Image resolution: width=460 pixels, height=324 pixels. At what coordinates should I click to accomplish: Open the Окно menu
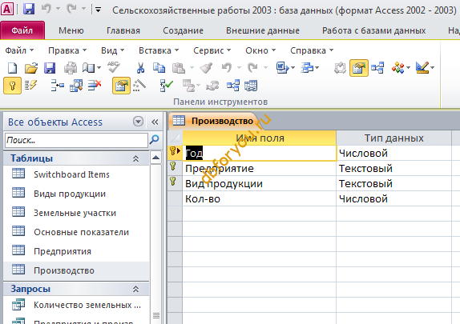pos(260,50)
